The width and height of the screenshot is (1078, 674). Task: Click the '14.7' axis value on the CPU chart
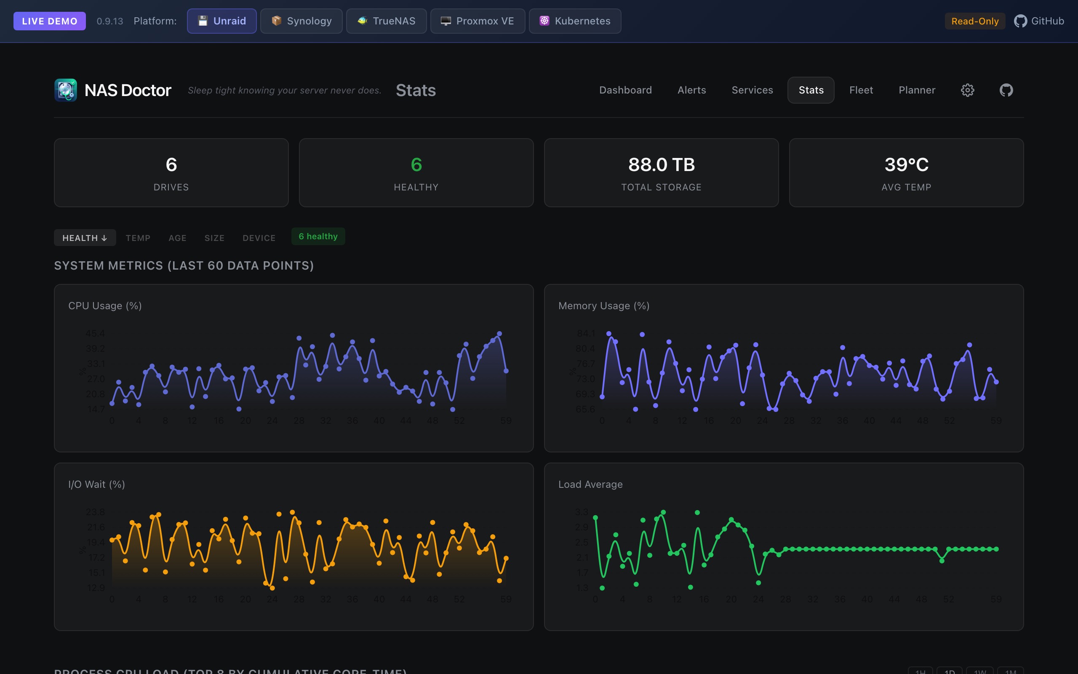(96, 409)
